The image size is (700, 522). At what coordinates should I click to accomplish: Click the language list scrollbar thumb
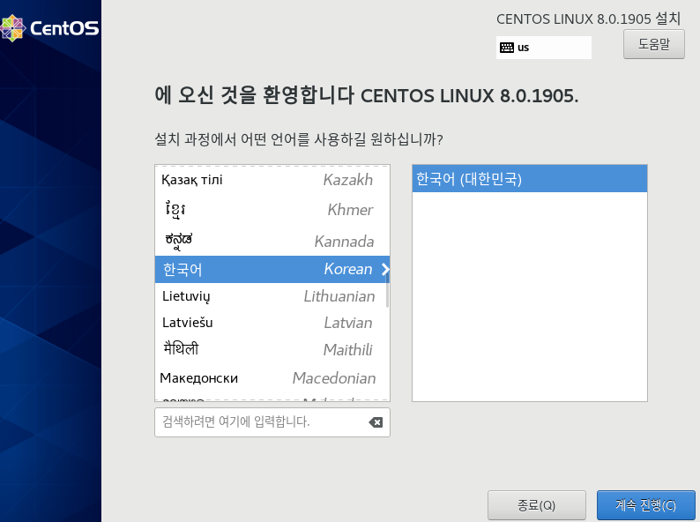click(x=387, y=290)
